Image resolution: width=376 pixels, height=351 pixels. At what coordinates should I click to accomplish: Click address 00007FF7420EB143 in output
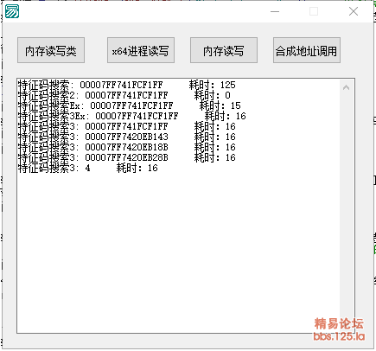tap(126, 137)
